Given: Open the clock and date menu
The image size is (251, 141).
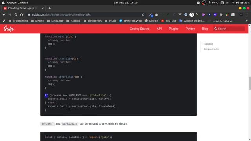Looking at the screenshot, I should point(125,3).
